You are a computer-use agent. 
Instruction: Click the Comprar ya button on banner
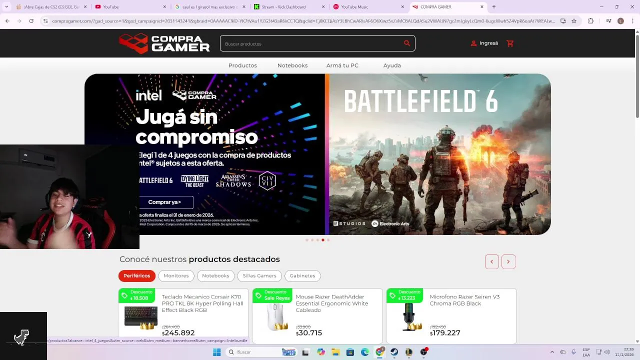[165, 202]
